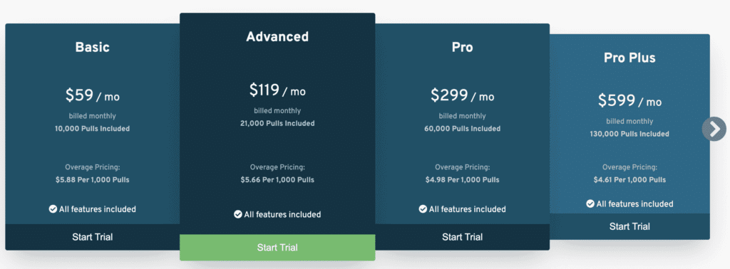Click the Pro Plus checkmark icon
730x269 pixels.
(590, 204)
